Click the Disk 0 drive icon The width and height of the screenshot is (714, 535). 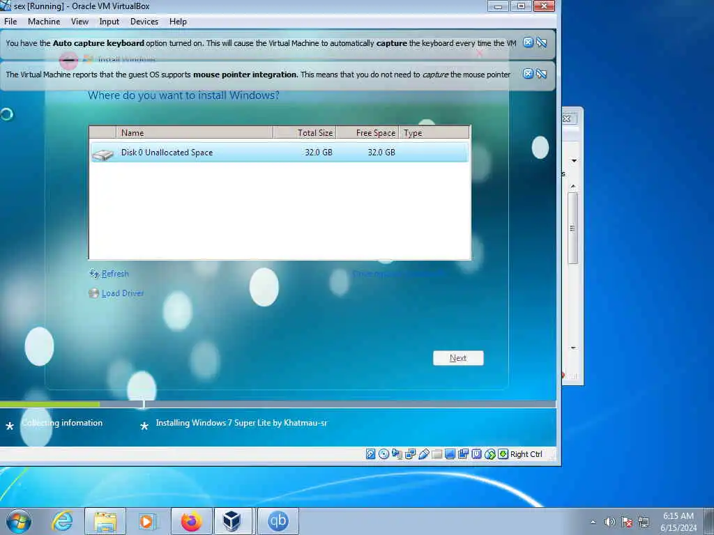pyautogui.click(x=103, y=155)
